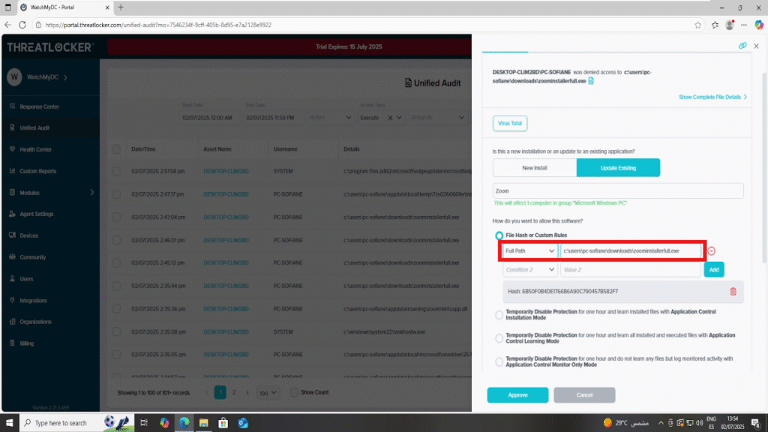The image size is (768, 432).
Task: Clear the Execute action type filter
Action: [x=390, y=118]
